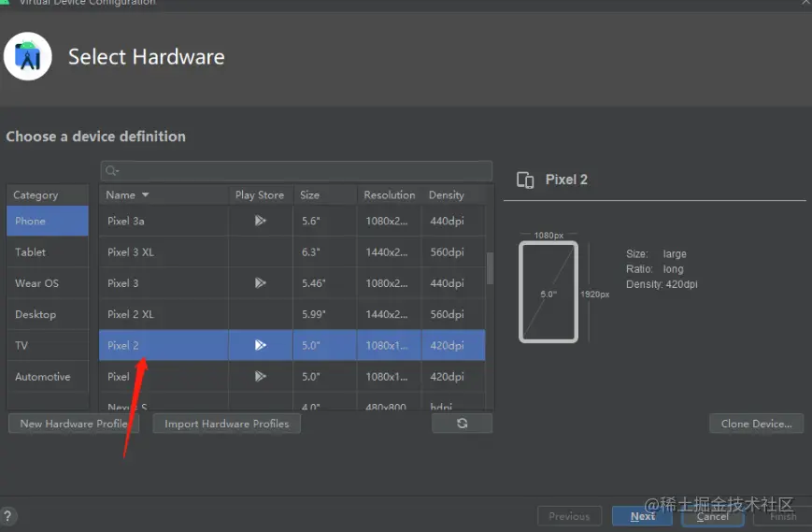Click the Play Store icon in Pixel 3 row
The image size is (812, 532).
point(260,283)
